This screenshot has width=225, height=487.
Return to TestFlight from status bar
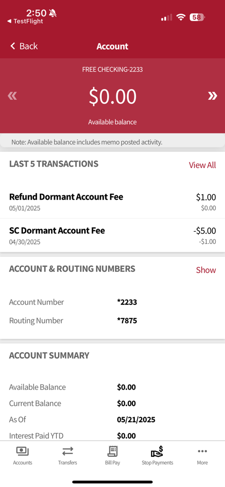(25, 21)
